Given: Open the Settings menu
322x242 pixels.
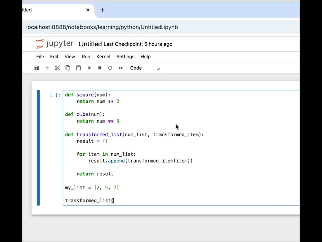Looking at the screenshot, I should tap(125, 57).
